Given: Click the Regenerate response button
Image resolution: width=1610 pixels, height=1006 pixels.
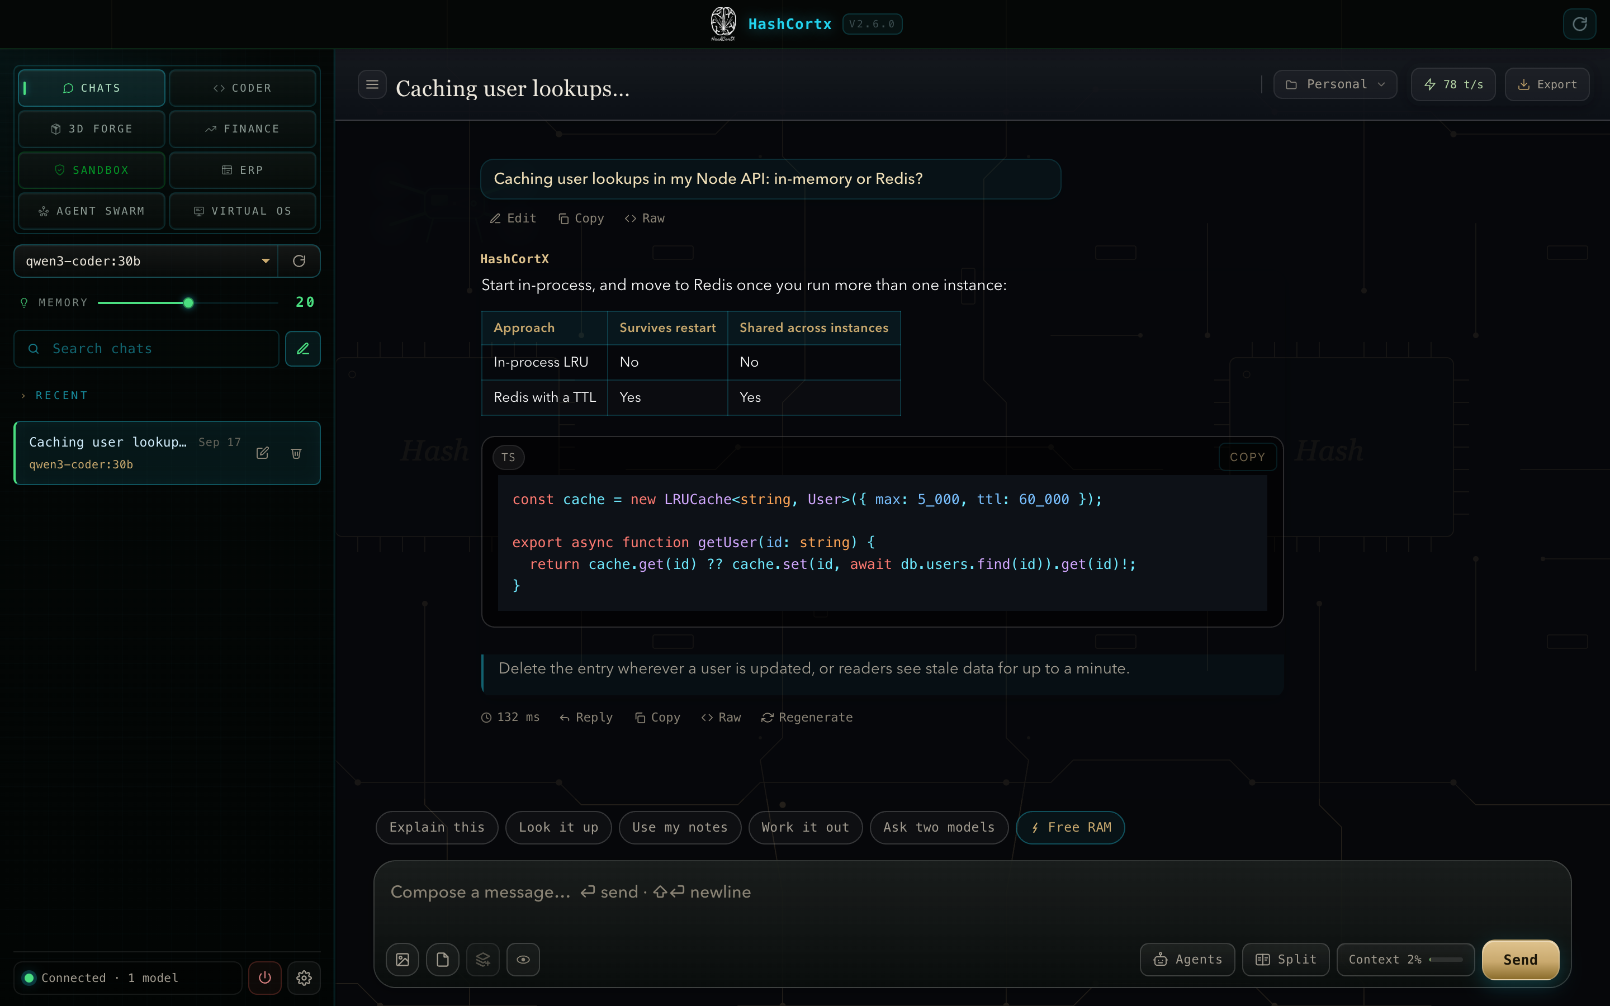Looking at the screenshot, I should click(807, 717).
